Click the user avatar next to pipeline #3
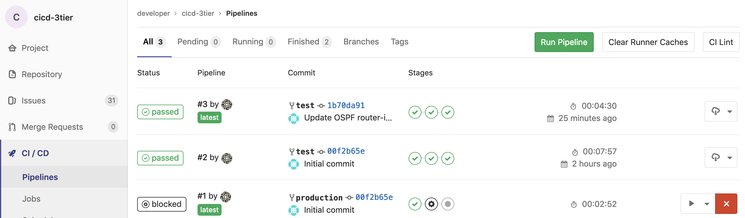Image resolution: width=745 pixels, height=218 pixels. [x=227, y=104]
